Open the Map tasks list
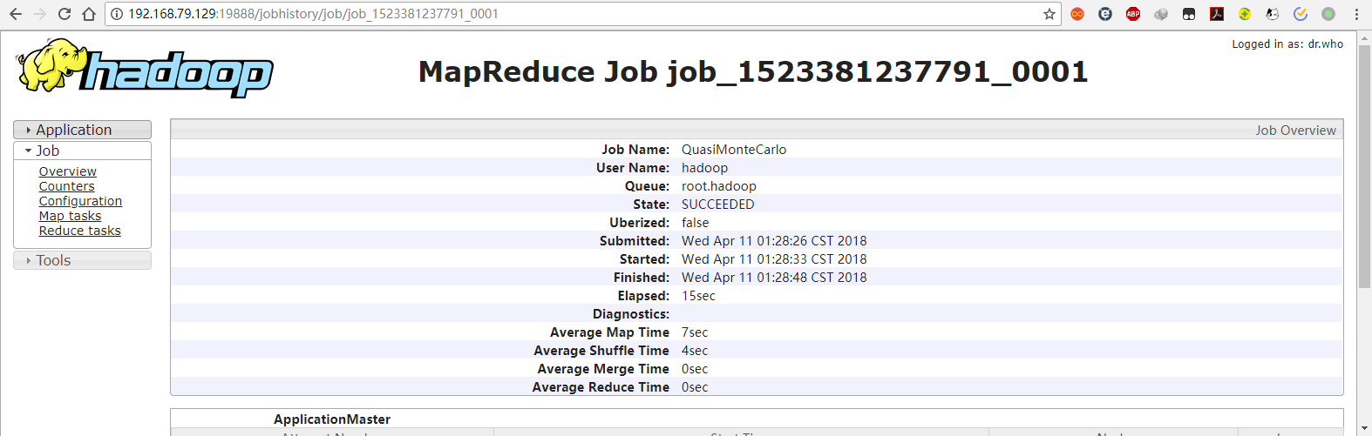 pos(70,216)
